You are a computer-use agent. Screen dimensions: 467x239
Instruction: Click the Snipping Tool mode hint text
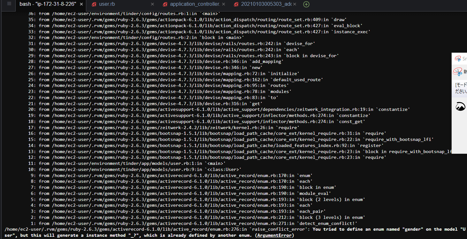coord(461,88)
